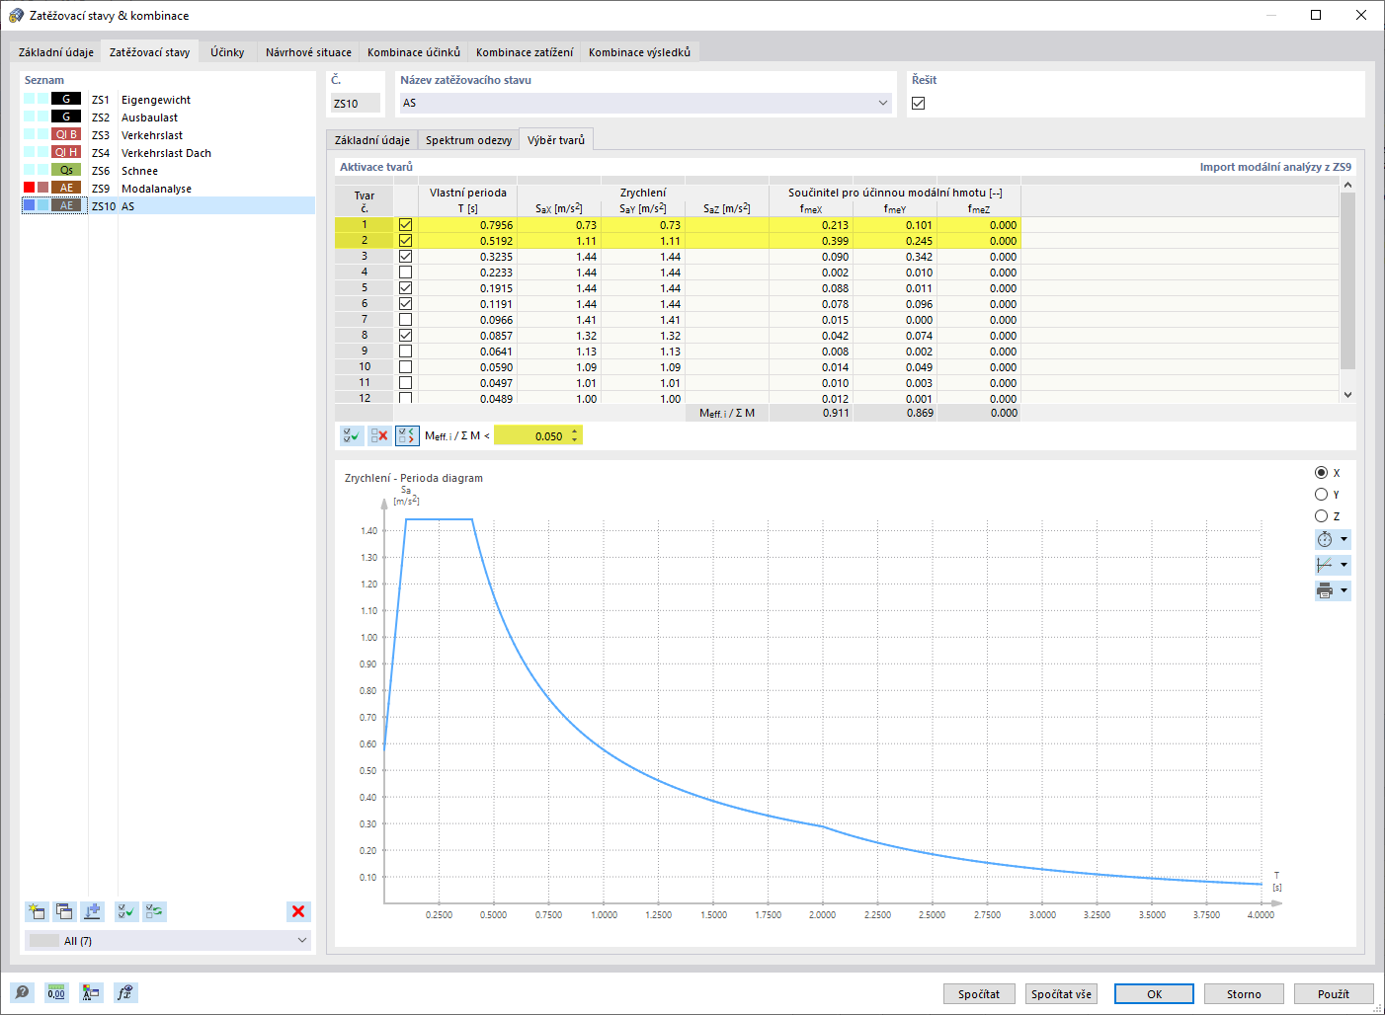The image size is (1385, 1015).
Task: Open the help speech bubble icon
Action: (22, 992)
